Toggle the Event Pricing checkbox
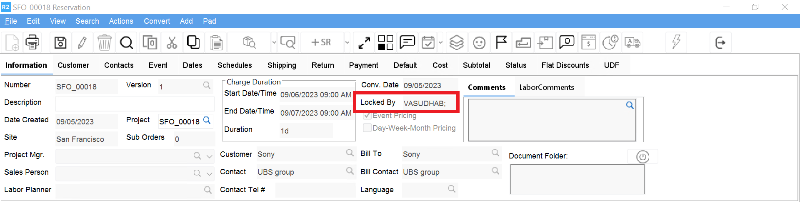The image size is (800, 203). (367, 116)
